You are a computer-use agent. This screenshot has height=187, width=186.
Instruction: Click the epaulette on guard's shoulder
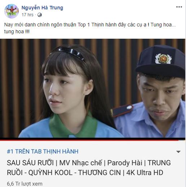[x=123, y=110]
